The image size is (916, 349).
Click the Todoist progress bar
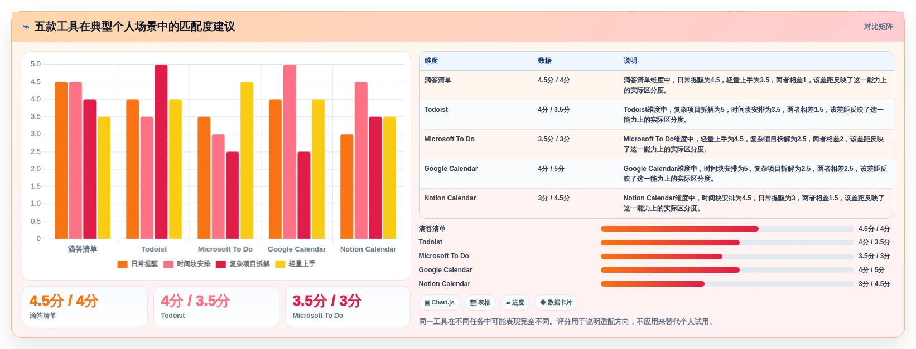pyautogui.click(x=727, y=243)
